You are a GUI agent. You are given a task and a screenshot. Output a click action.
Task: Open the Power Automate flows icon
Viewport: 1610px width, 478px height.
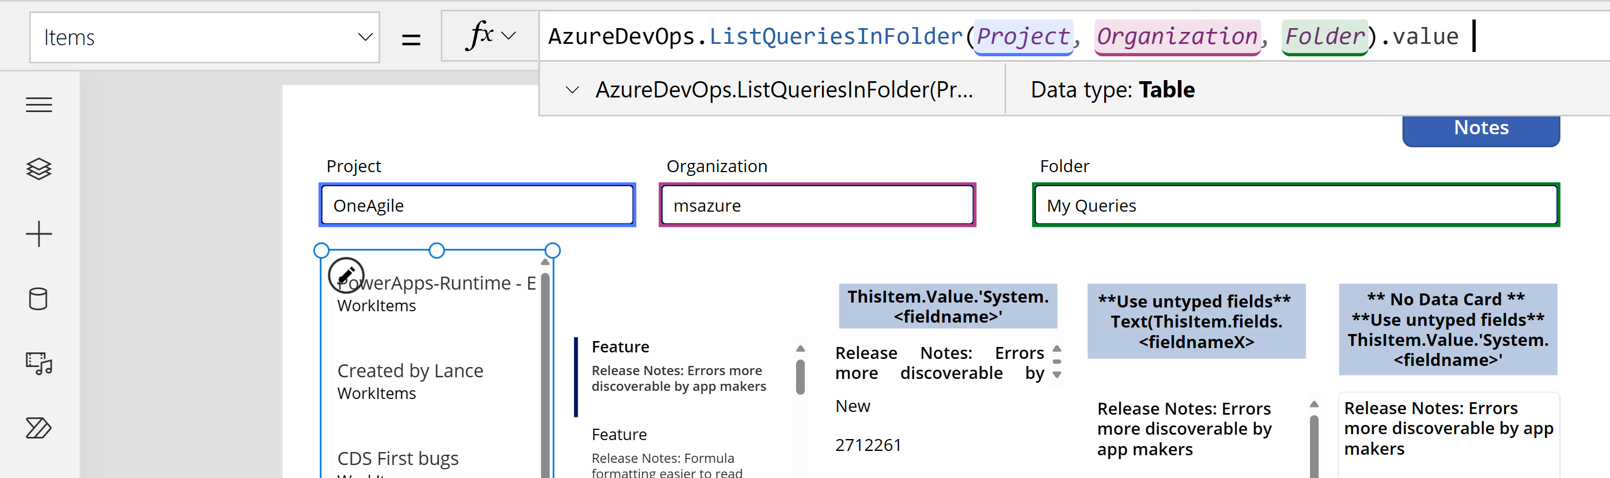(x=39, y=428)
